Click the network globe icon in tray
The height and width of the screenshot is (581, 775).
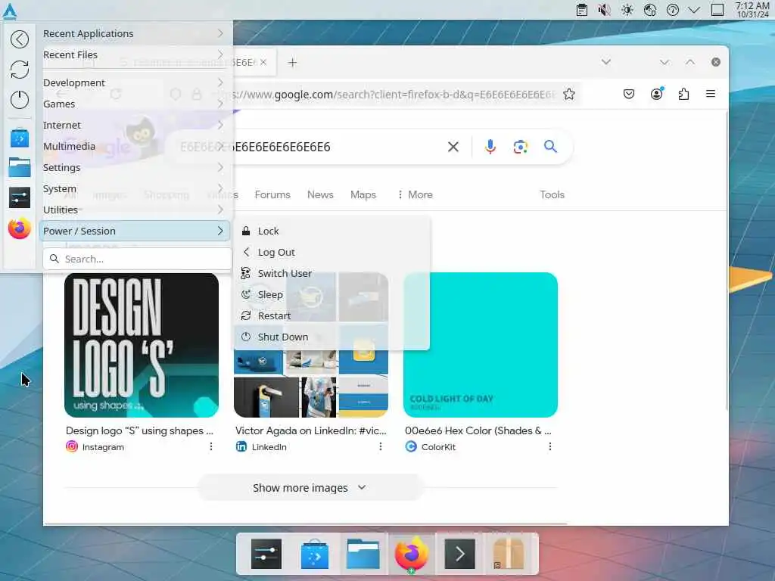pyautogui.click(x=650, y=10)
